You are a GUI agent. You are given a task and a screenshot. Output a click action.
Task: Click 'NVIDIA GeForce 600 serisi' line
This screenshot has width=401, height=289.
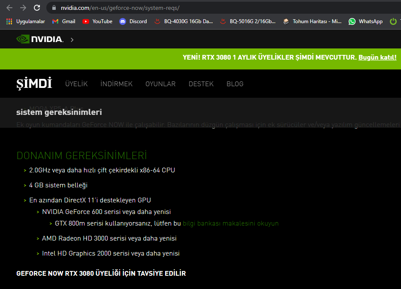[x=106, y=212]
